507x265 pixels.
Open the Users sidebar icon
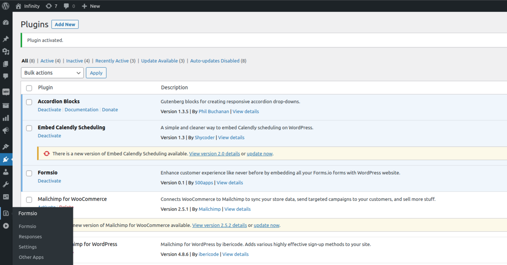(6, 172)
